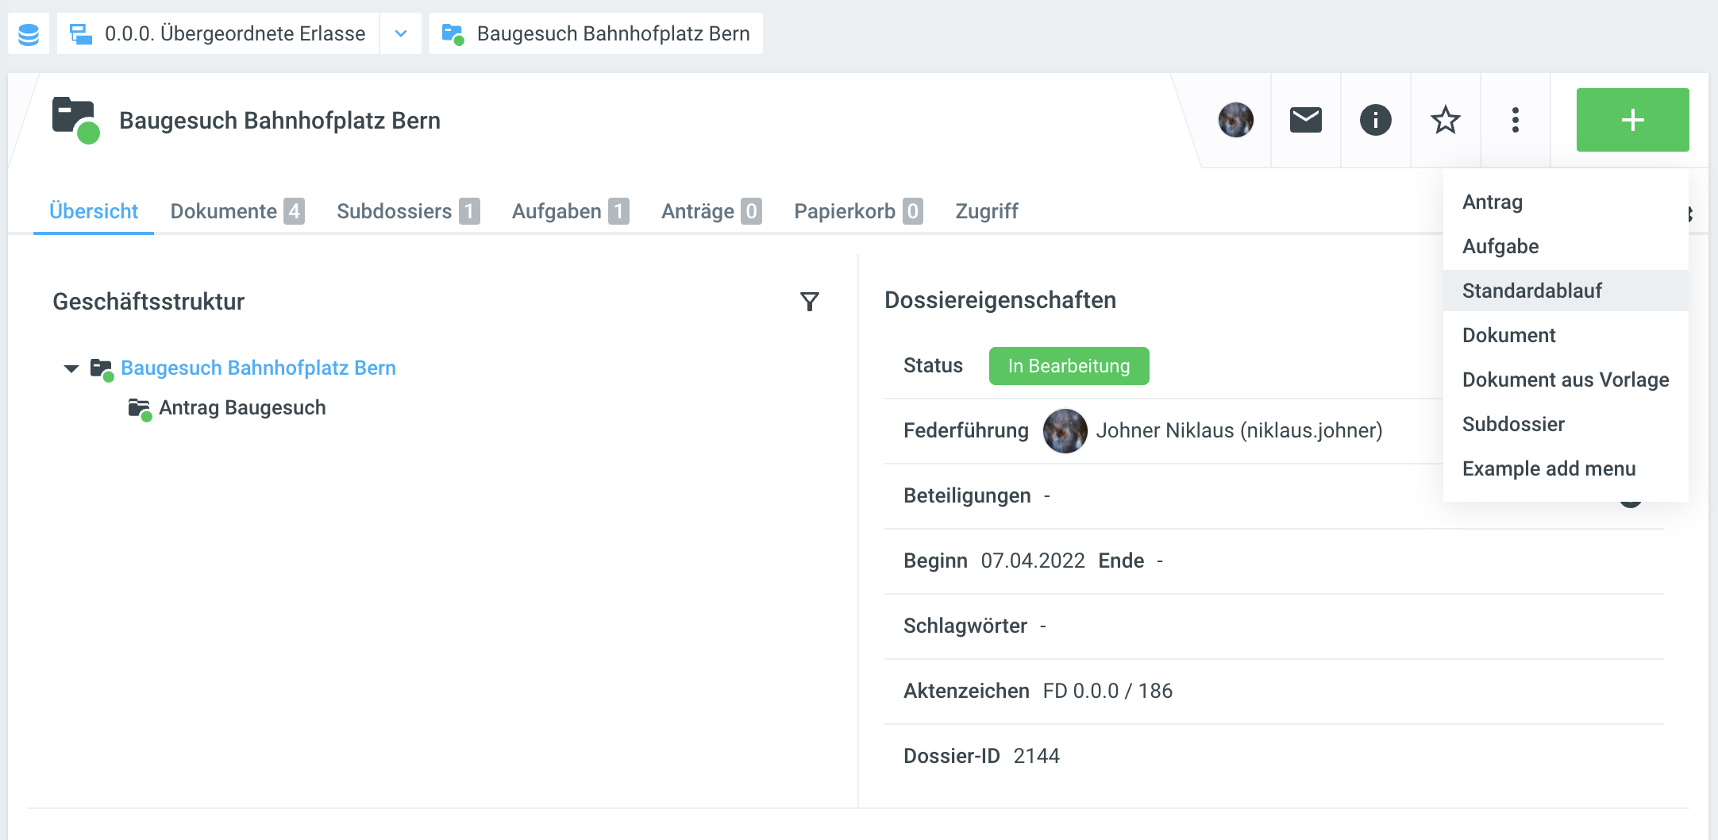The image size is (1718, 840).
Task: Click Johner Niklaus Federführung avatar
Action: [x=1065, y=431]
